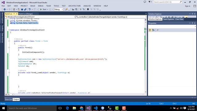This screenshot has height=111, width=197.
Task: Click the Open File toolbar icon
Action: (x=19, y=10)
